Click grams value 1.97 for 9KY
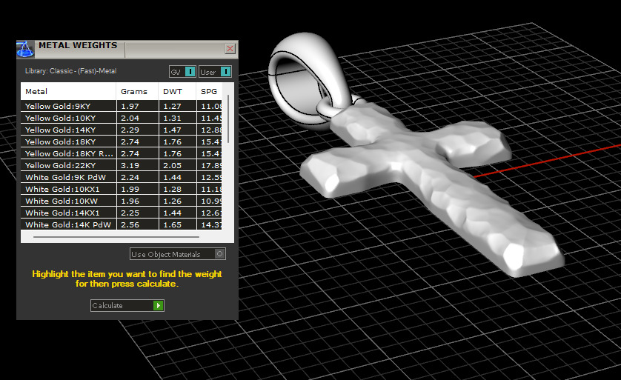 click(130, 106)
